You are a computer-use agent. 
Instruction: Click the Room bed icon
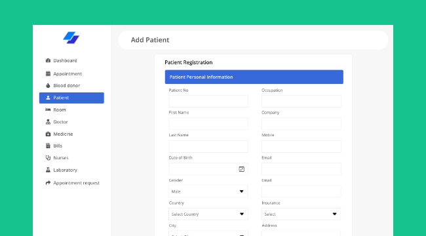(48, 109)
